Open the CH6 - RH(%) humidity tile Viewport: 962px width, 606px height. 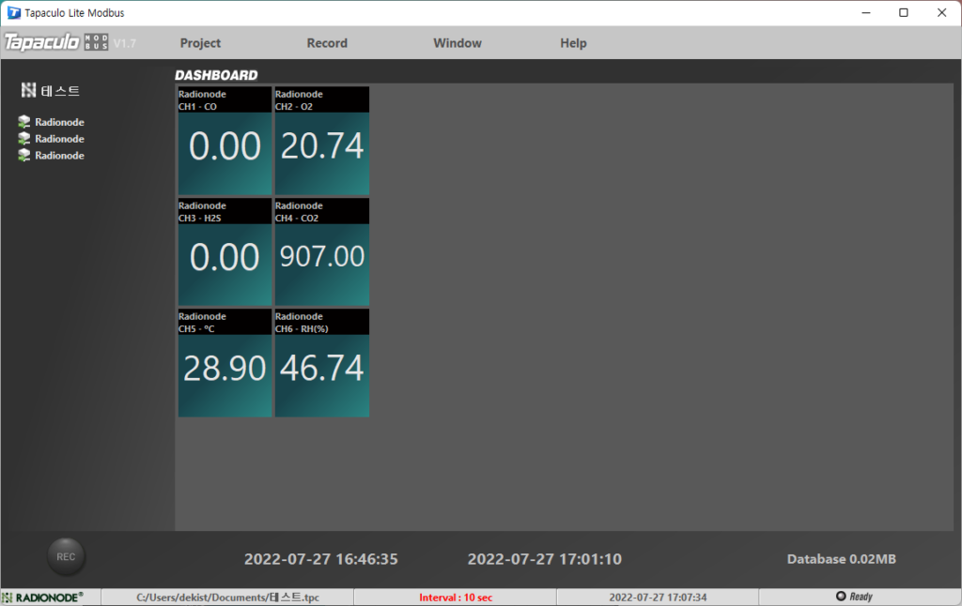coord(322,363)
